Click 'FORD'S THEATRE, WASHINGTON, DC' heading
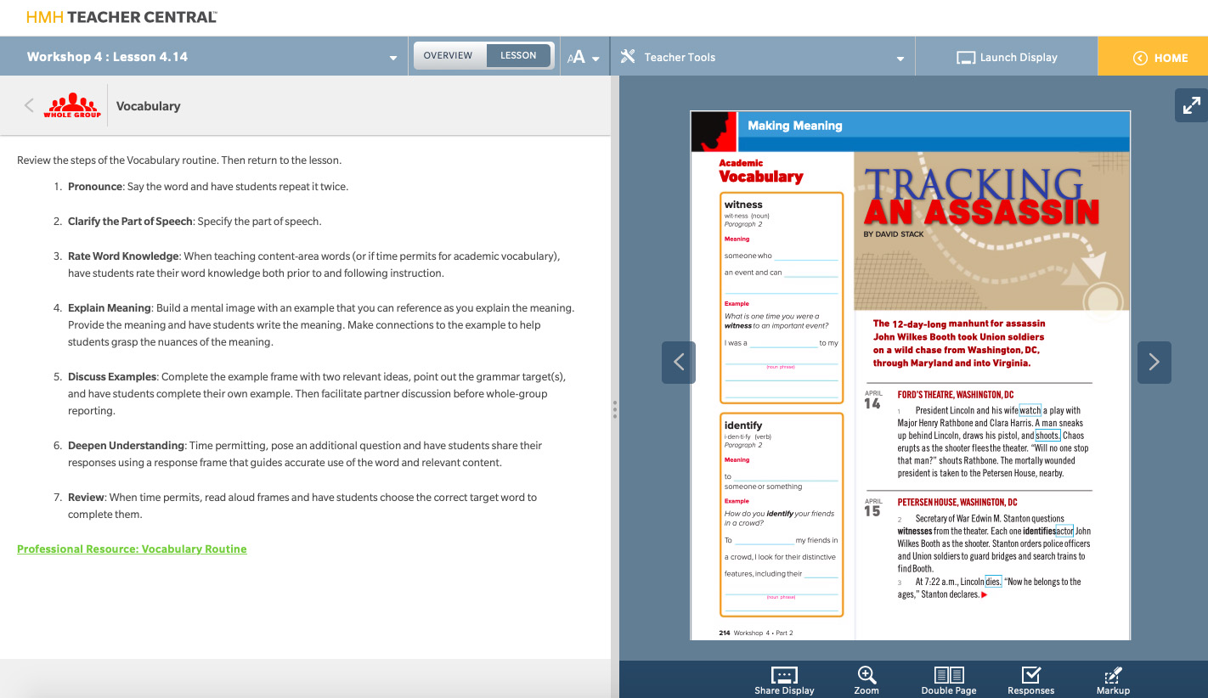The height and width of the screenshot is (698, 1208). pos(956,395)
